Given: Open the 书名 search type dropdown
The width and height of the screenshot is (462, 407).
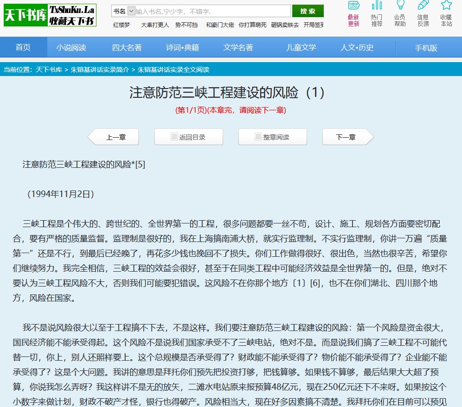Looking at the screenshot, I should pyautogui.click(x=124, y=11).
